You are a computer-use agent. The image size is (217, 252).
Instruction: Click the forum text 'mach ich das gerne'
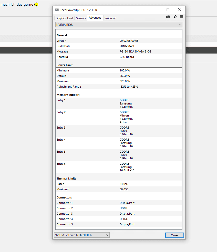[17, 5]
